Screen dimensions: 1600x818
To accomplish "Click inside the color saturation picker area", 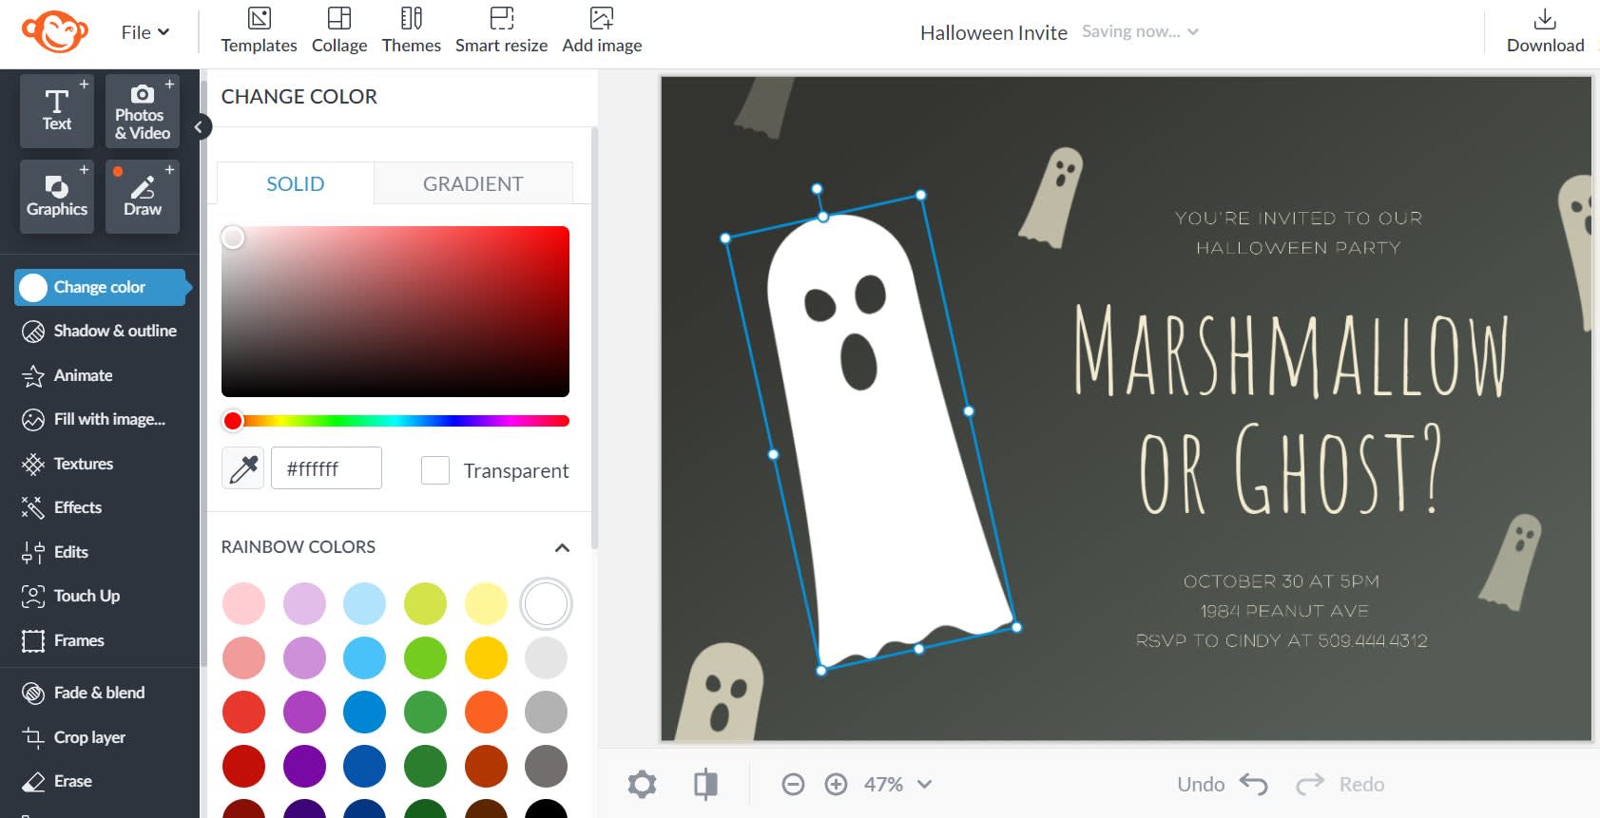I will coord(395,312).
